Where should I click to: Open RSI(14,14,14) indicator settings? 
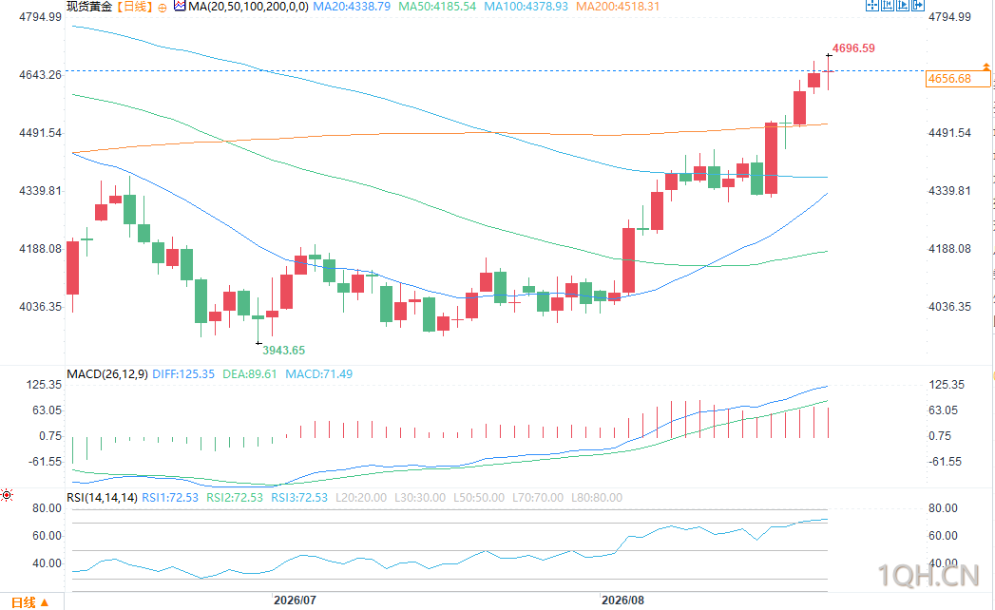tap(103, 498)
